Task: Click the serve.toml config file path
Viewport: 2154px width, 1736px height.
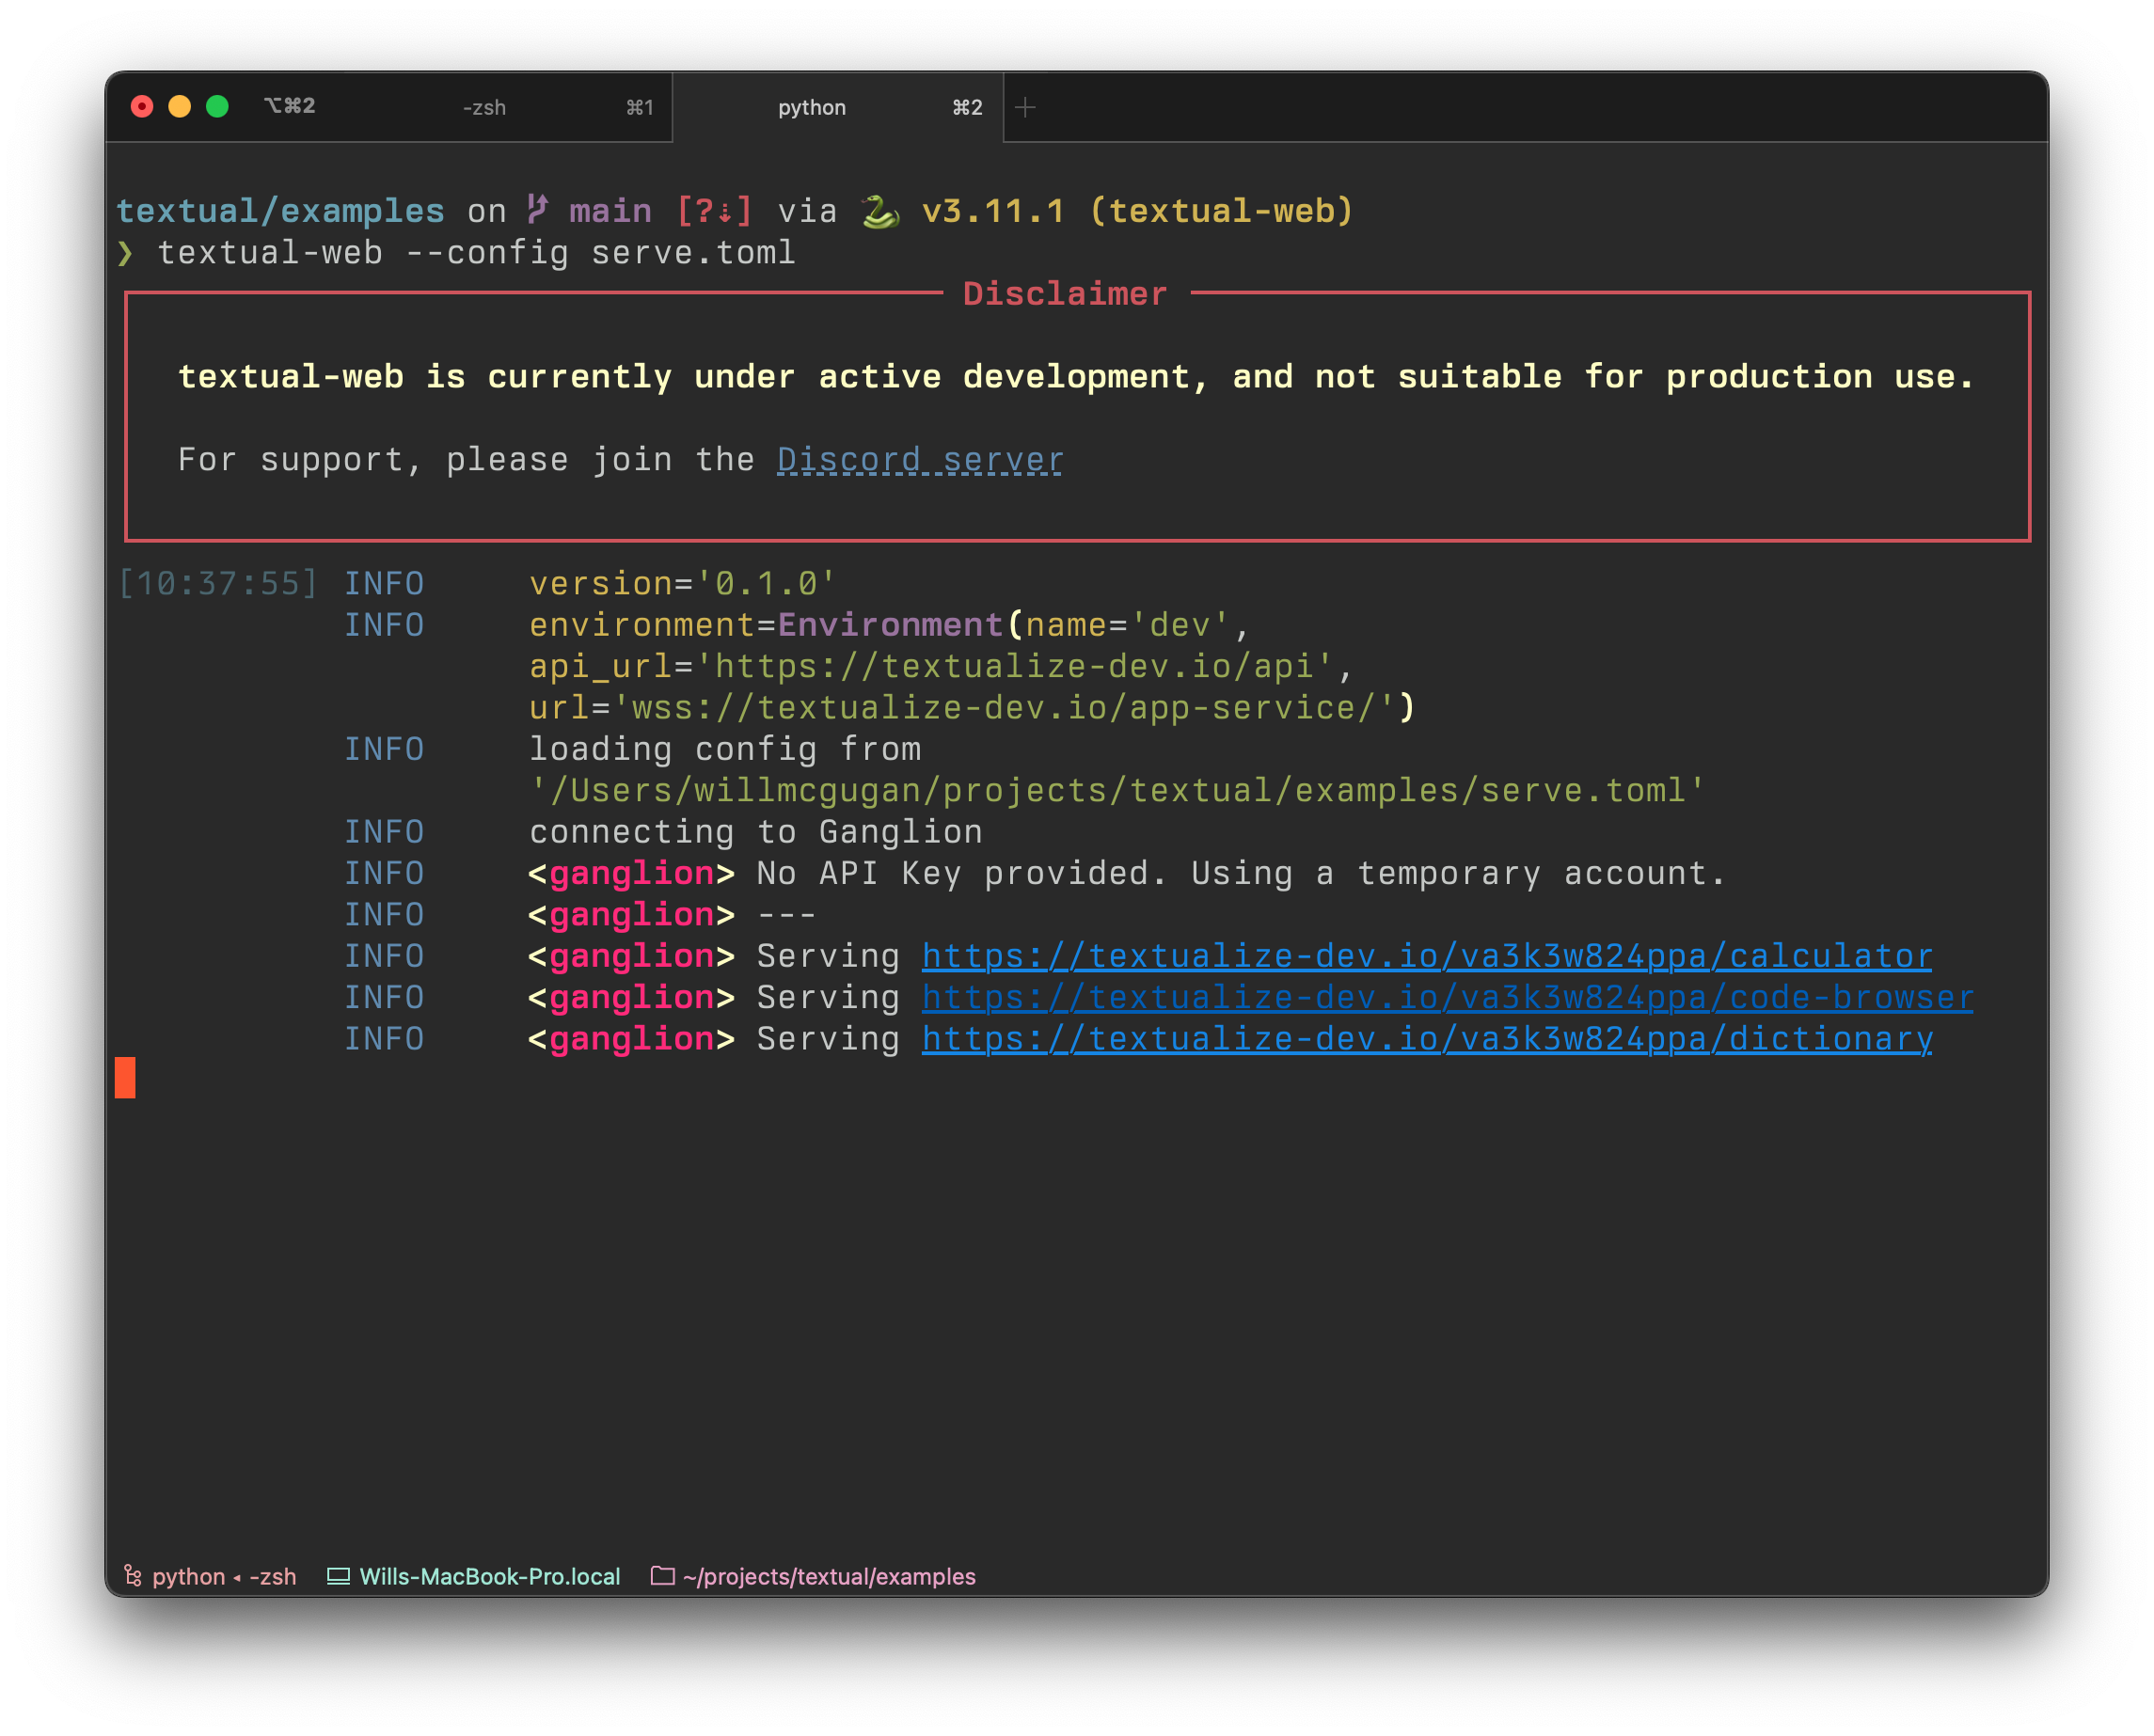Action: tap(1118, 791)
